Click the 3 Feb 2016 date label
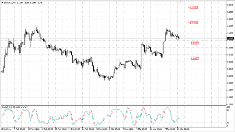 (x=6, y=129)
